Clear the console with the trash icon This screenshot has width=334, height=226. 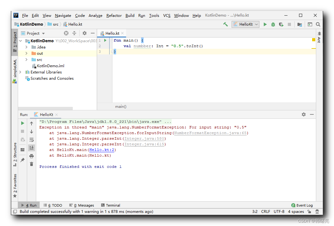(32, 164)
